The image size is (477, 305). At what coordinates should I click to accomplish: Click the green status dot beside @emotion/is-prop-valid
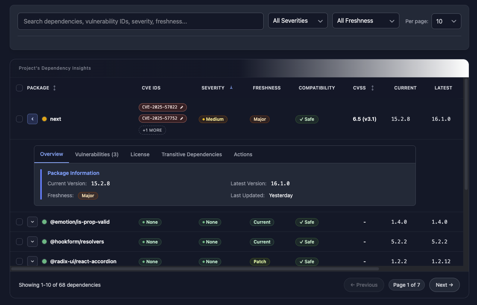(44, 221)
